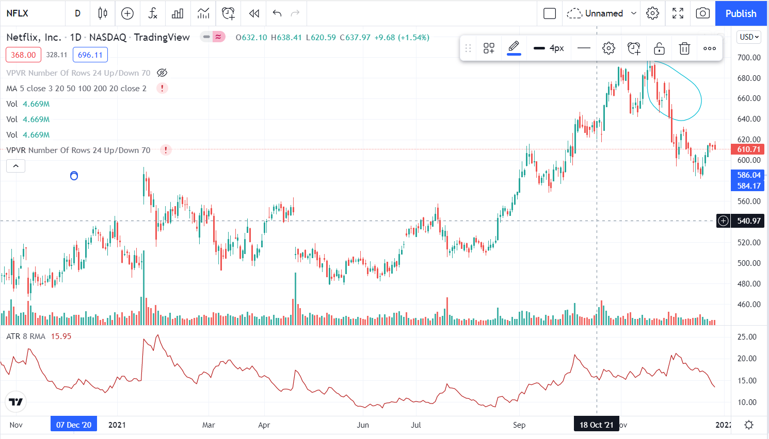Take a chart snapshot with camera icon
Image resolution: width=769 pixels, height=439 pixels.
click(702, 13)
